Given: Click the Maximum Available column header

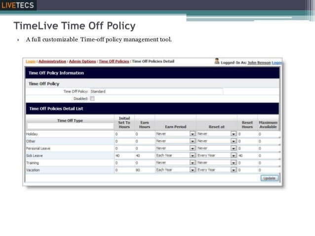Looking at the screenshot, I should pos(268,125).
